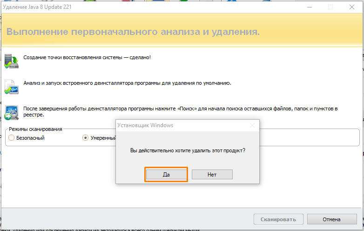Click the heading 'Выполнение первоначального анализа и удаления.'
The height and width of the screenshot is (231, 364).
pyautogui.click(x=133, y=32)
